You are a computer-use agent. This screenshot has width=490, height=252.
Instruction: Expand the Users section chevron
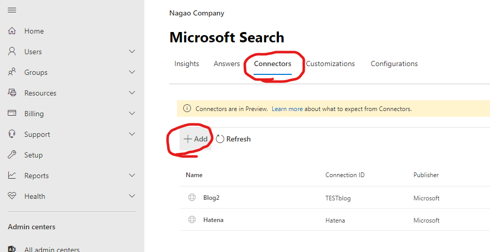pyautogui.click(x=132, y=52)
